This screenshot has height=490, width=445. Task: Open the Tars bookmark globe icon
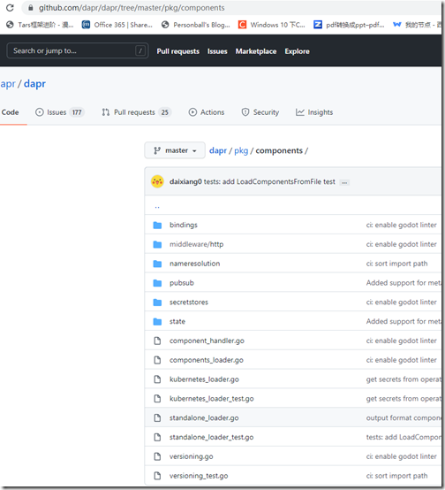(x=10, y=25)
